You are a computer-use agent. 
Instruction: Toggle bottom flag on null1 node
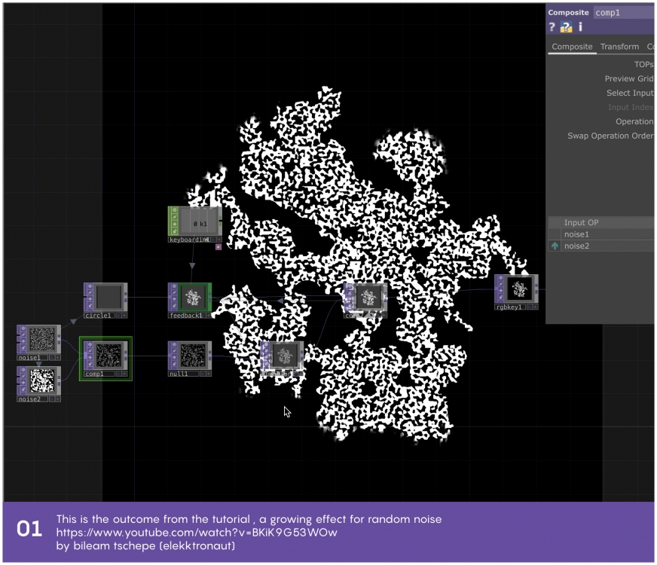pos(173,364)
